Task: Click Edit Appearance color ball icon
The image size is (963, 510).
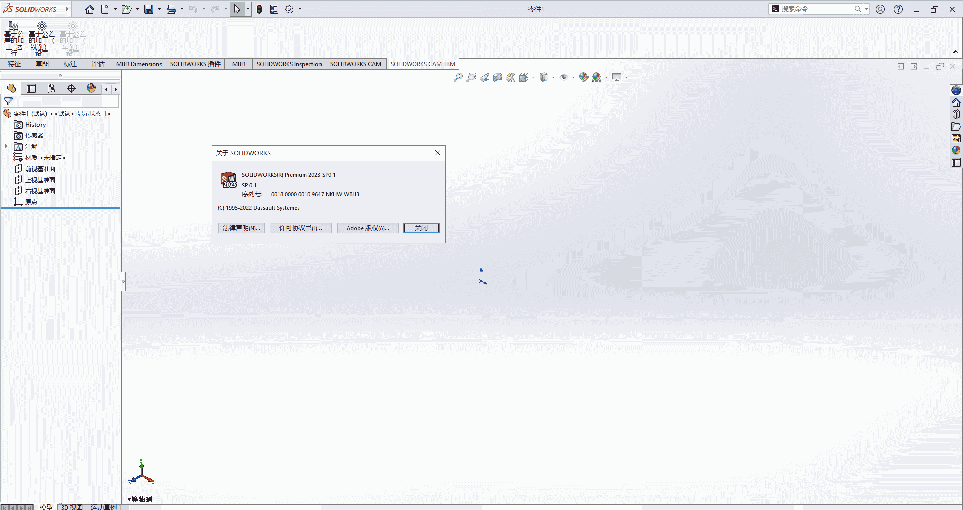Action: pos(583,77)
